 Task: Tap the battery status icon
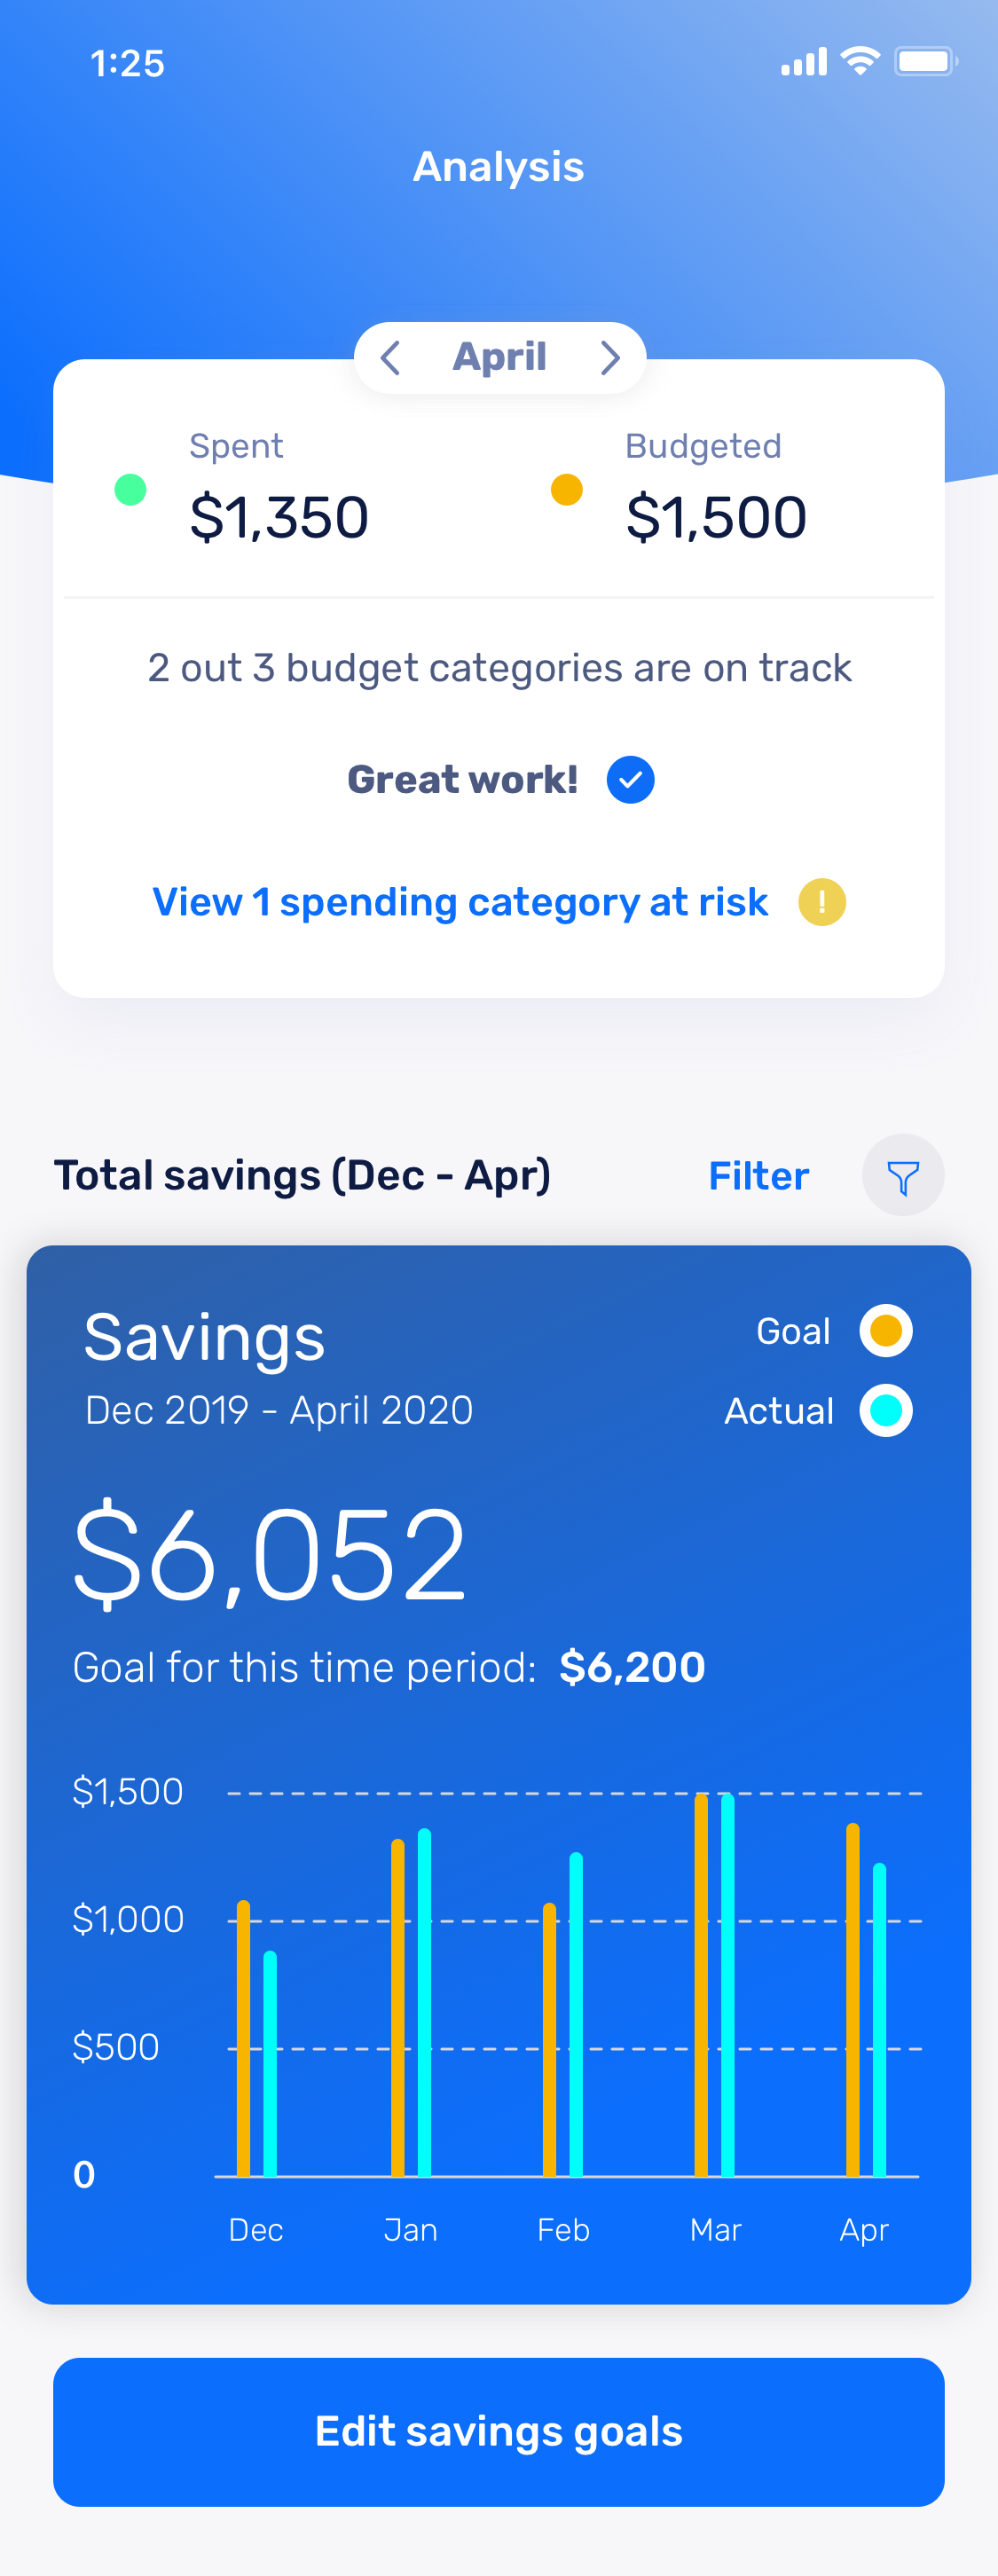click(x=926, y=62)
